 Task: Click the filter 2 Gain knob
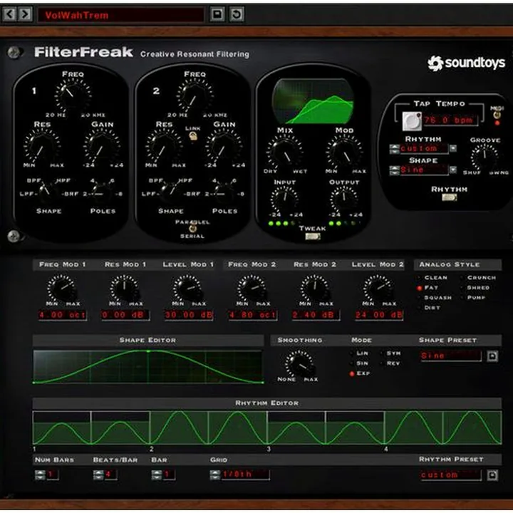click(x=224, y=145)
